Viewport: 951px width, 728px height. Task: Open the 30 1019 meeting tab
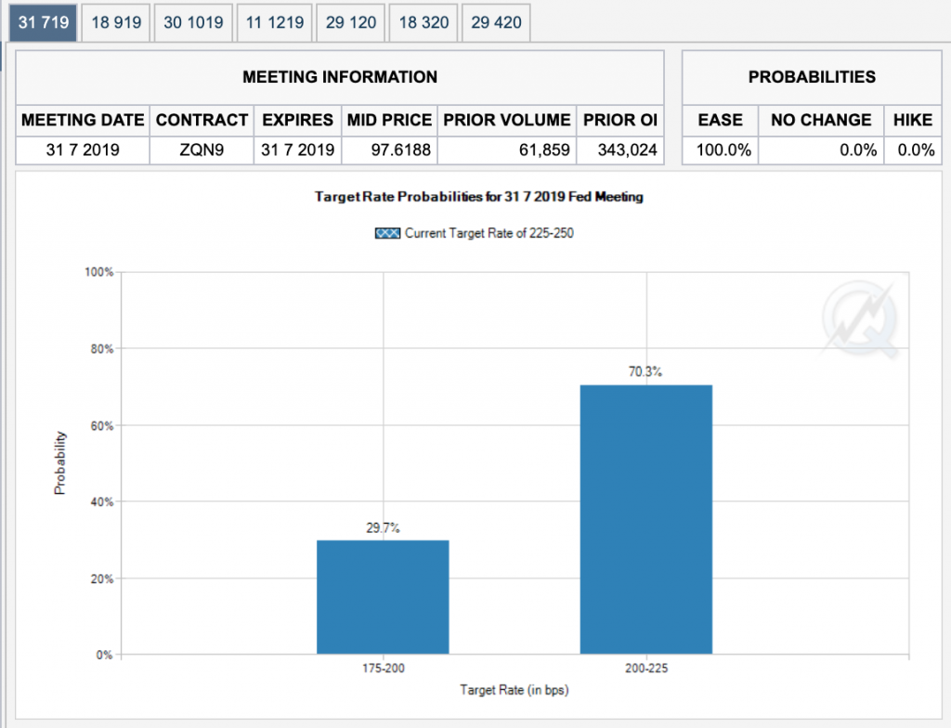pyautogui.click(x=193, y=22)
